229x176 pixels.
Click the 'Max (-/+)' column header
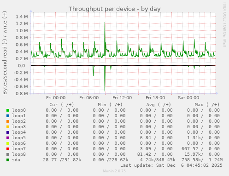[207, 105]
